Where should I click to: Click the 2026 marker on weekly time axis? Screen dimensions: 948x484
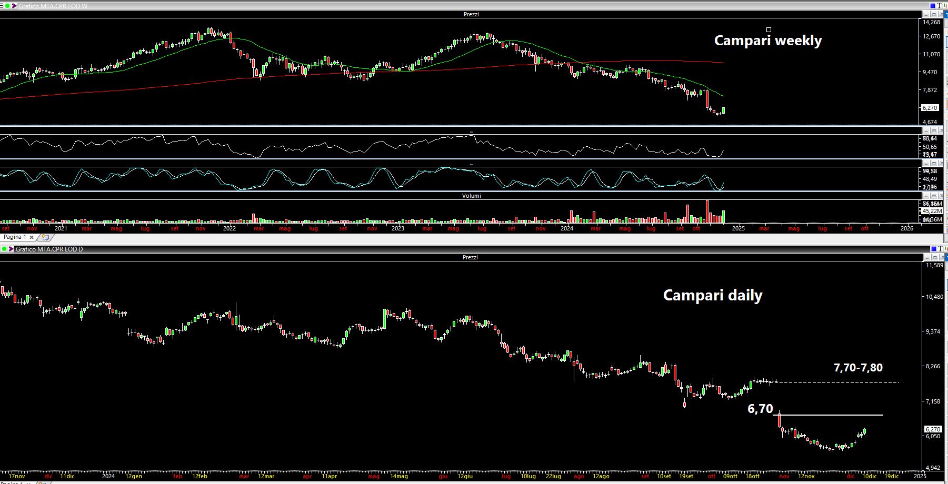pos(907,228)
